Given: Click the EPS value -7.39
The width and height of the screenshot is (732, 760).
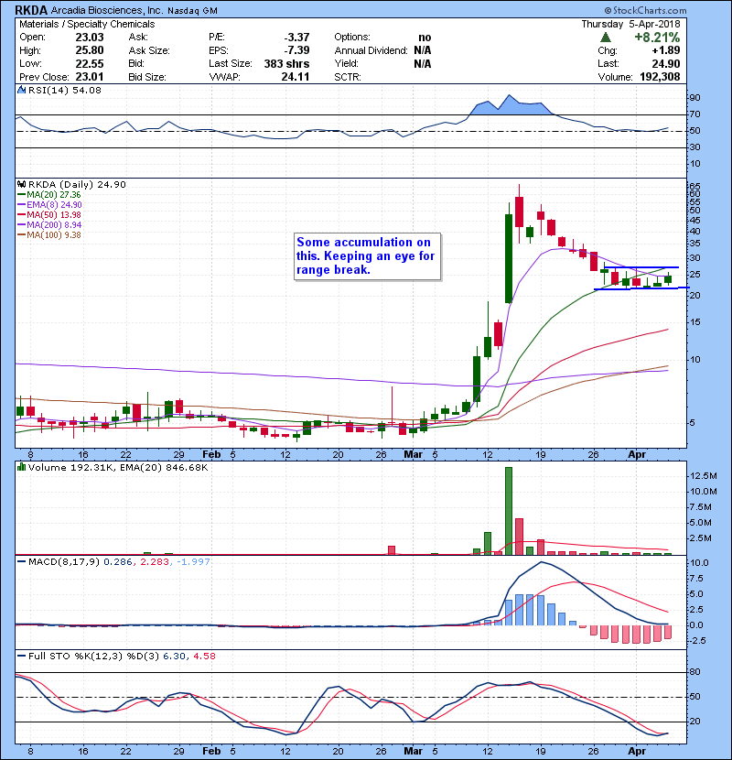Looking at the screenshot, I should (x=296, y=50).
